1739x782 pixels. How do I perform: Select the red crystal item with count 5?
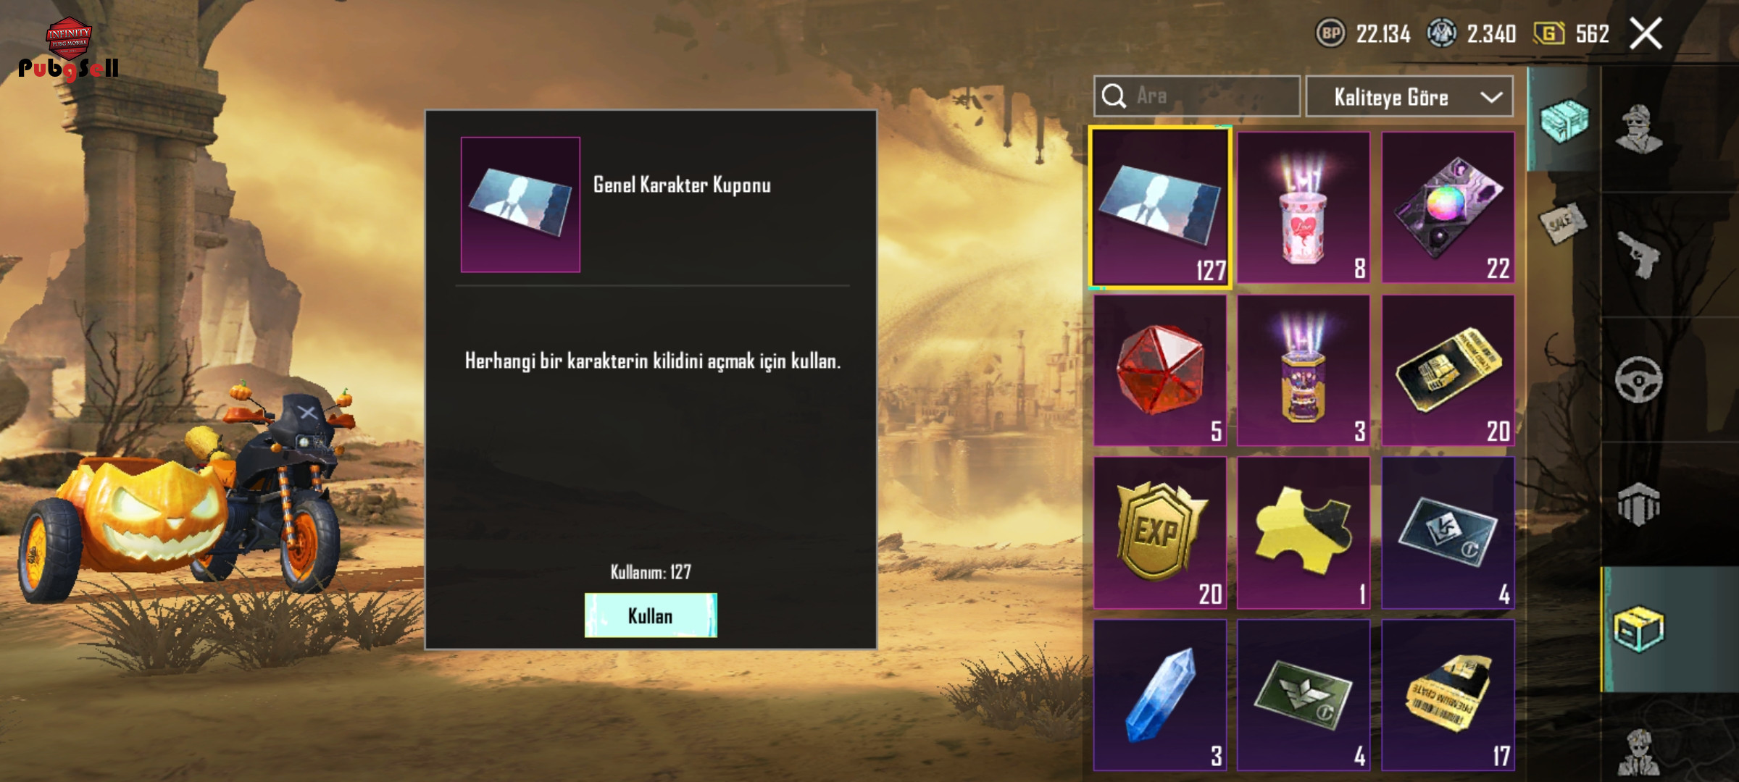coord(1159,371)
